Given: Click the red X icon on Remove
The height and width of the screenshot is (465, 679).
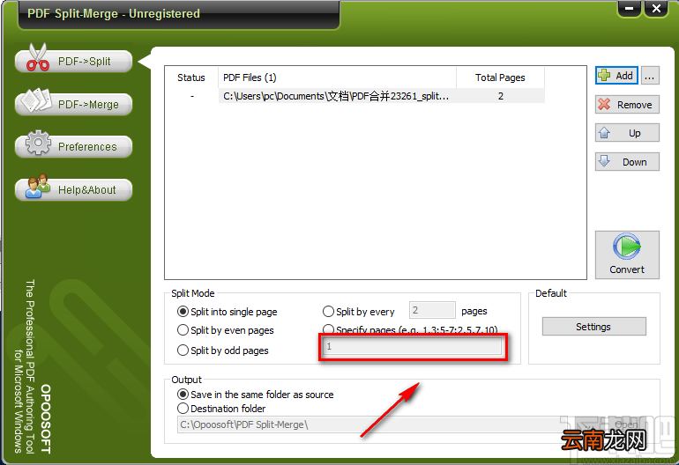Looking at the screenshot, I should pyautogui.click(x=604, y=104).
